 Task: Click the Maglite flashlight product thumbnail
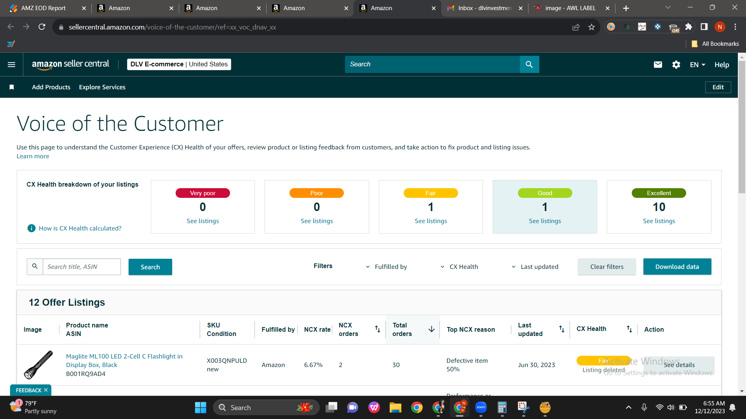[38, 365]
